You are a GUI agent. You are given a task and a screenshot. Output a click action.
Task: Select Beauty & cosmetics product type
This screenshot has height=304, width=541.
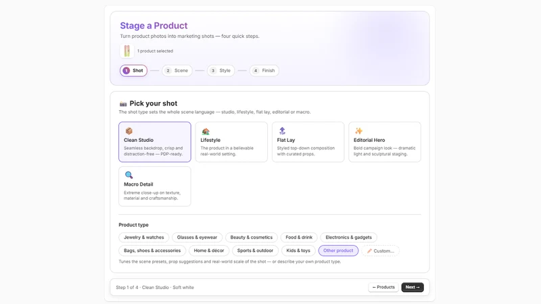pos(252,238)
